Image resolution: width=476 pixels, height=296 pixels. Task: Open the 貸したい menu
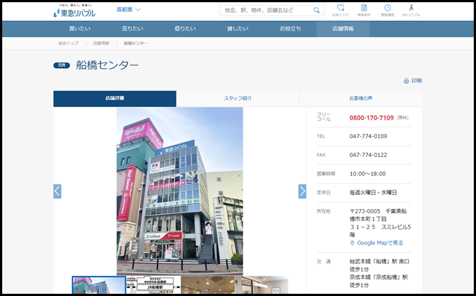click(x=238, y=29)
